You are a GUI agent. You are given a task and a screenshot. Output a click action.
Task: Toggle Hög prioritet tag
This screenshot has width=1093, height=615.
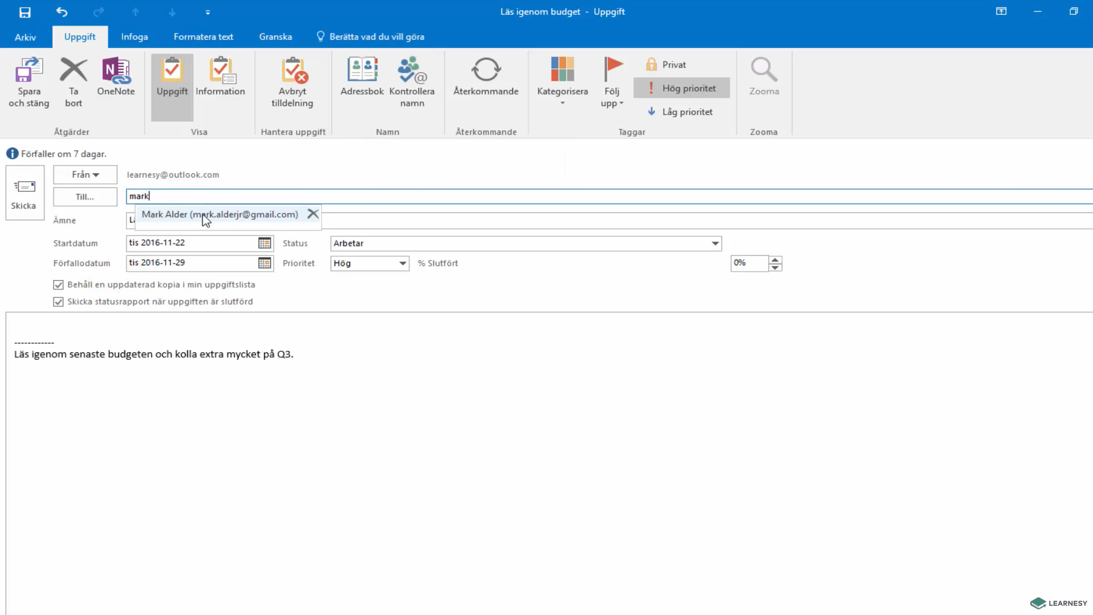coord(682,88)
